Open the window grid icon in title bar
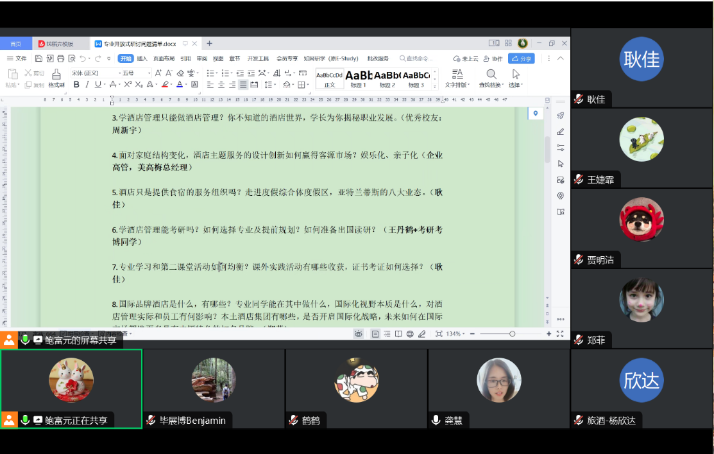Image resolution: width=714 pixels, height=454 pixels. click(508, 43)
